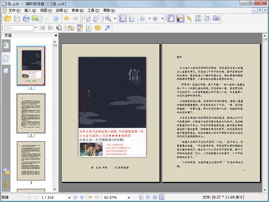Open the bookmarks panel in sidebar
The image size is (269, 202).
(x=6, y=45)
